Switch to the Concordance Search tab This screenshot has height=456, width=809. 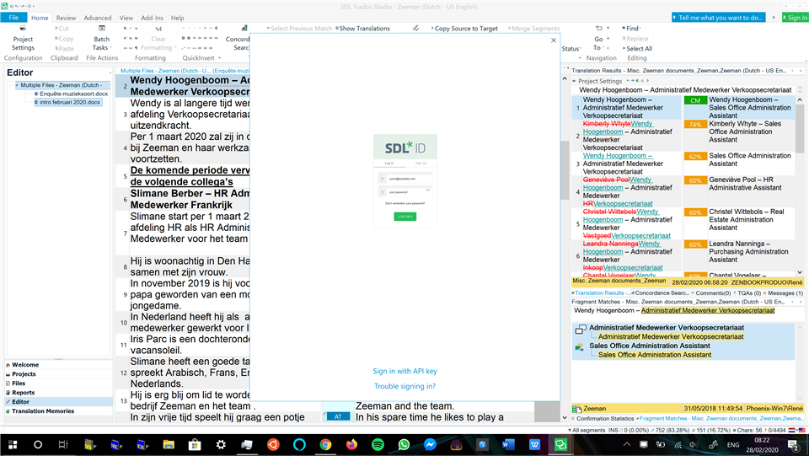point(662,293)
